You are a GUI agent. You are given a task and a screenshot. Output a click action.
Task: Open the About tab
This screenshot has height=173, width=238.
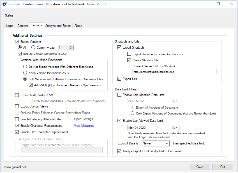pyautogui.click(x=78, y=26)
